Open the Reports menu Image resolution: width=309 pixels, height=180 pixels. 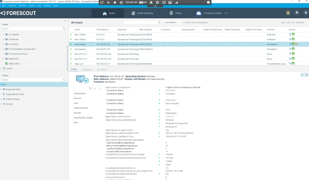[x=12, y=6]
